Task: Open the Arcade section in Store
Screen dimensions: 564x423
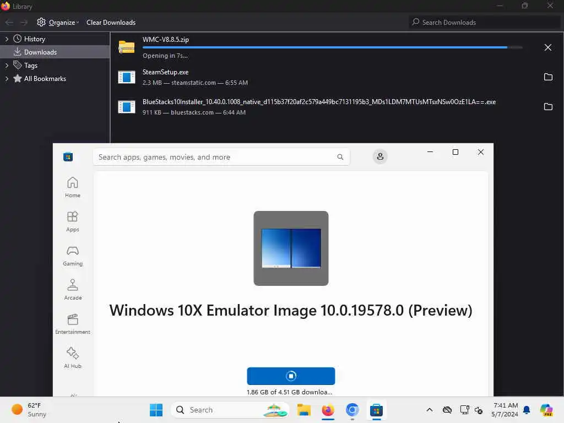Action: pos(73,290)
